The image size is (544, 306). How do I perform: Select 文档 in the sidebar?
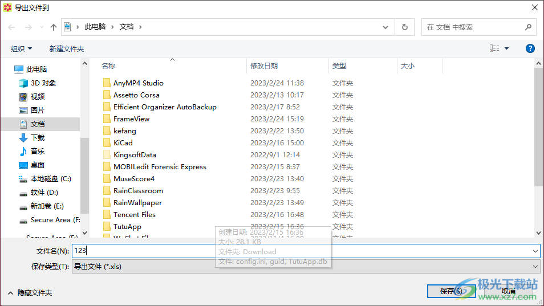tap(40, 124)
